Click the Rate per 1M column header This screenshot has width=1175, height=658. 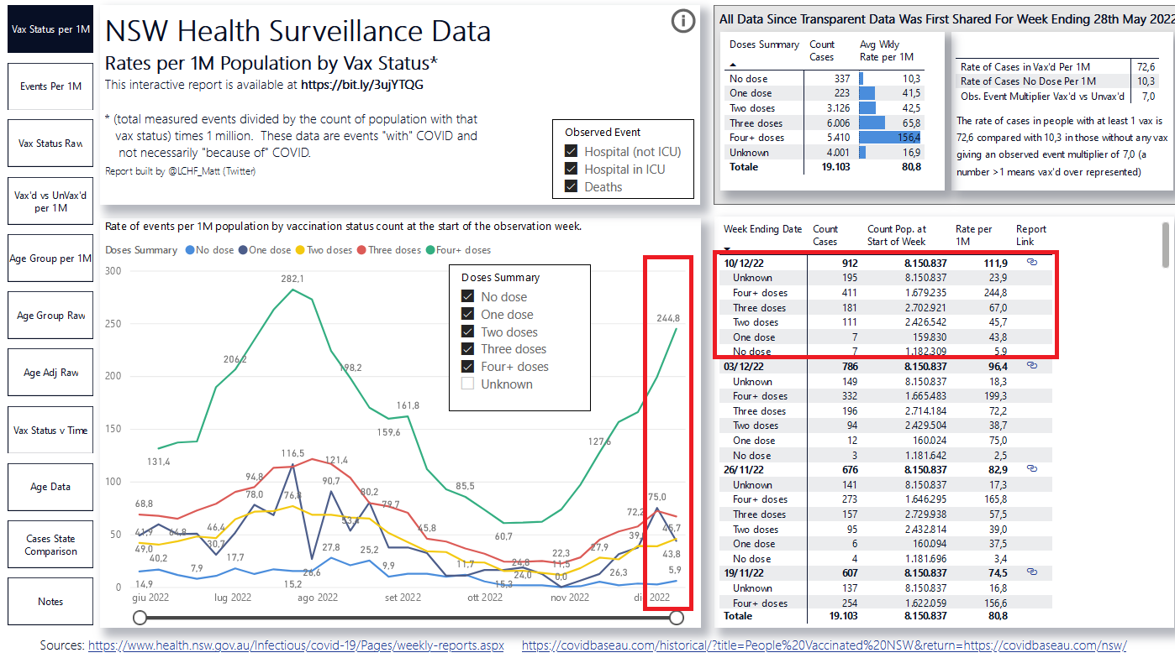click(x=973, y=235)
